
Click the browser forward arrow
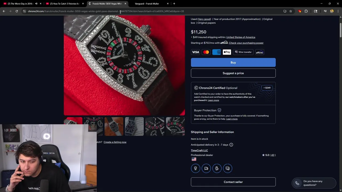(x=10, y=11)
